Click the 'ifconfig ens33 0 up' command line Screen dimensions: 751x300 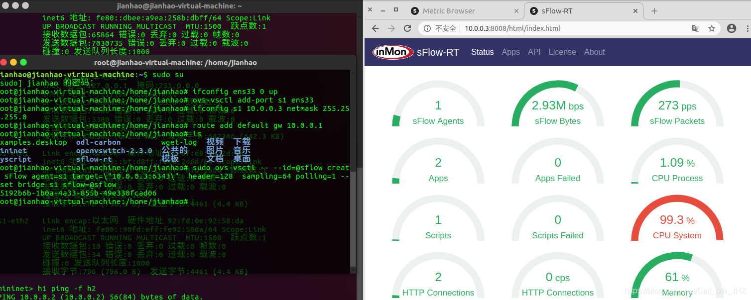coord(235,92)
